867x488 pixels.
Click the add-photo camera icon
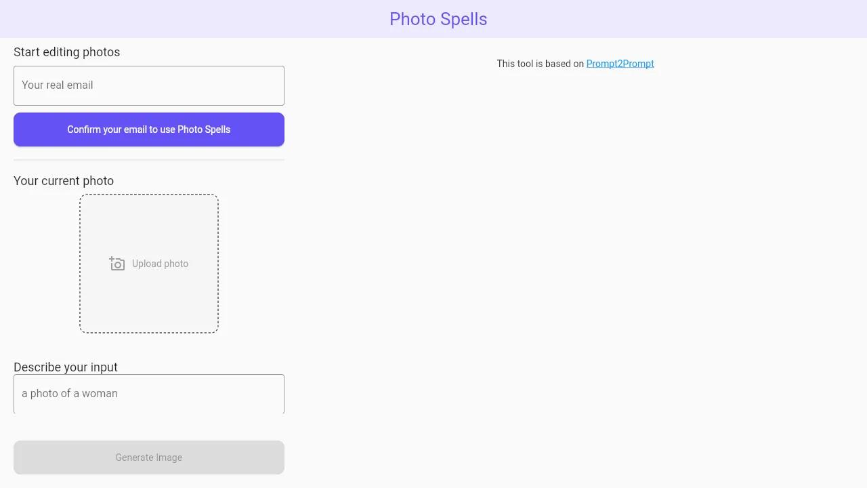pyautogui.click(x=117, y=264)
